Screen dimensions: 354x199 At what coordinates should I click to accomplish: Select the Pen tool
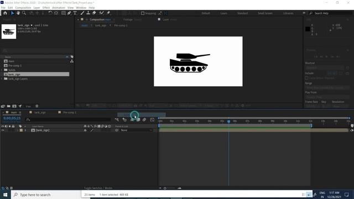pos(69,13)
